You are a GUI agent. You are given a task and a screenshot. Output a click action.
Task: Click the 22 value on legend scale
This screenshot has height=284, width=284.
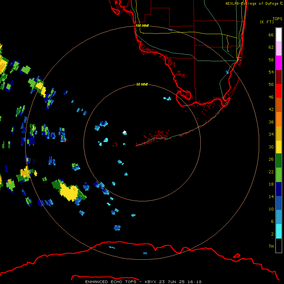pos(271,172)
